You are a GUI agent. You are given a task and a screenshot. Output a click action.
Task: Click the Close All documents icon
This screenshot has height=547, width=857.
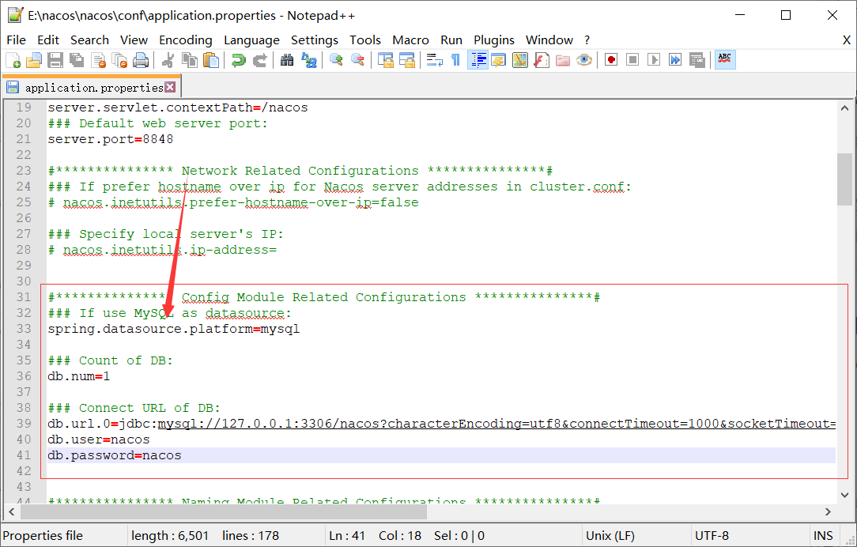119,59
